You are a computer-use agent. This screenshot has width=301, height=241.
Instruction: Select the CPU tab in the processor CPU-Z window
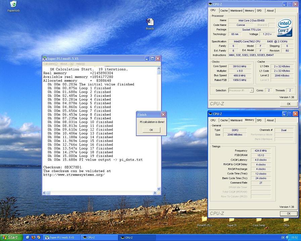[x=213, y=10]
